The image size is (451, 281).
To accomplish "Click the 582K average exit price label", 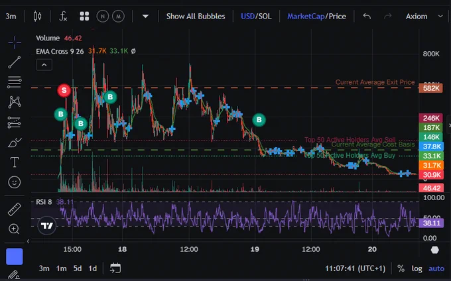I will pyautogui.click(x=431, y=88).
